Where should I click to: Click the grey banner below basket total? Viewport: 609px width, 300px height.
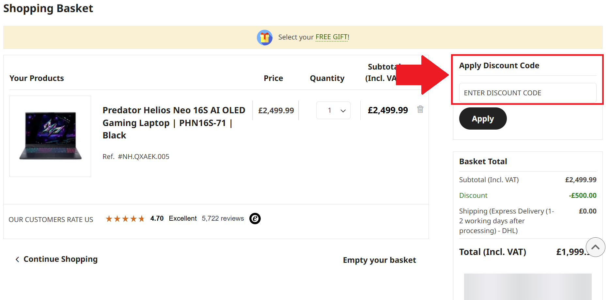(x=527, y=286)
